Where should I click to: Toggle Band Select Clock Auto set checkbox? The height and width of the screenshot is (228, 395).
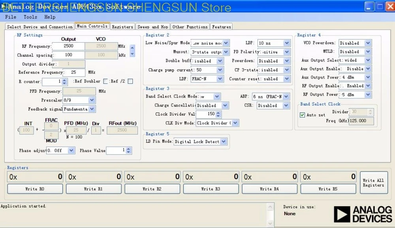[x=302, y=115]
